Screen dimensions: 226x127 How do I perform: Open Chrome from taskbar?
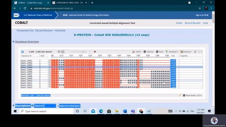coord(141,111)
